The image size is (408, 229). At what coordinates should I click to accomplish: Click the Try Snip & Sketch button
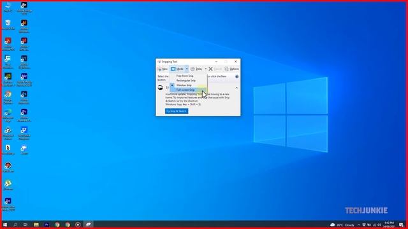click(x=177, y=111)
